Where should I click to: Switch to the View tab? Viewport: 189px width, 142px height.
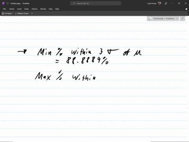(x=50, y=9)
